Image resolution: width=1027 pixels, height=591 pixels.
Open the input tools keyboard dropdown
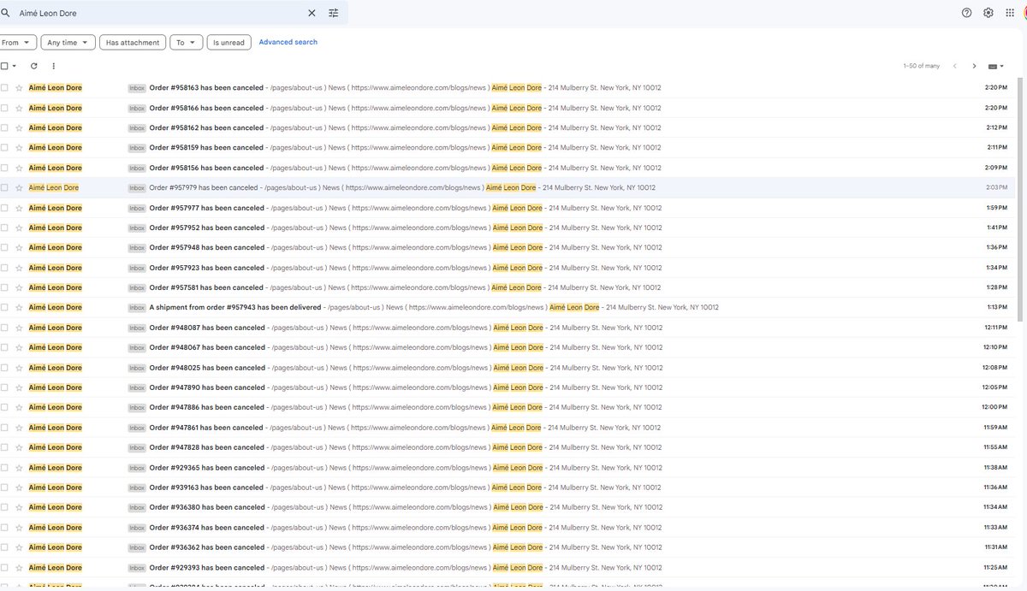click(x=996, y=66)
